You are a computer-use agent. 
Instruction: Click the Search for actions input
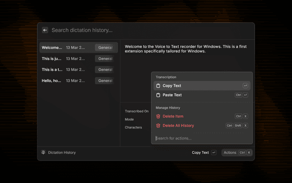201,138
